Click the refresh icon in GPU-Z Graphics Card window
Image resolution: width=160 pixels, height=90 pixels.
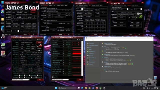click(40, 40)
